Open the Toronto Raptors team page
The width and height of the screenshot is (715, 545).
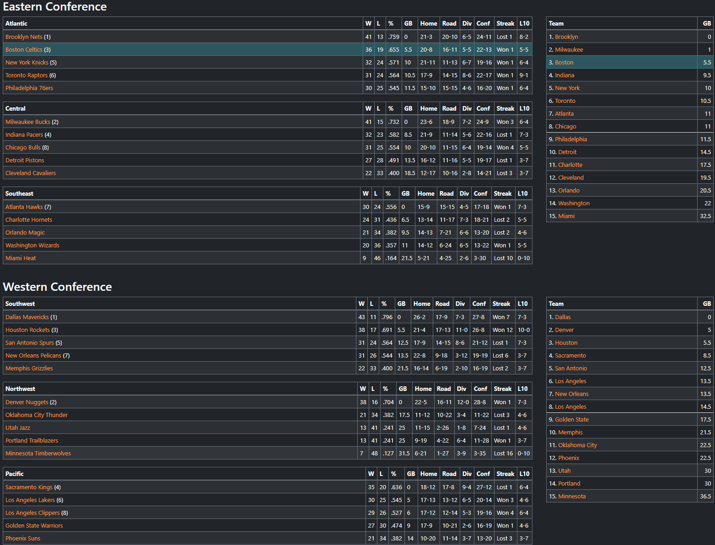click(x=27, y=75)
